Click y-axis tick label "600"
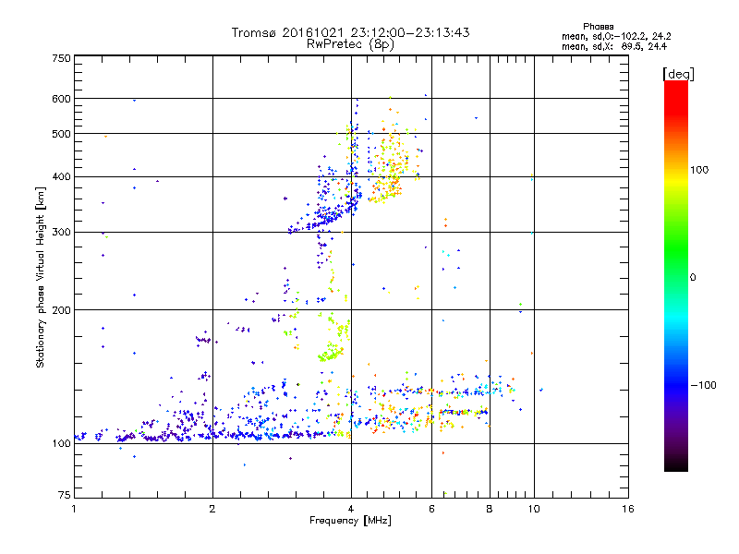The image size is (739, 554). (x=62, y=99)
